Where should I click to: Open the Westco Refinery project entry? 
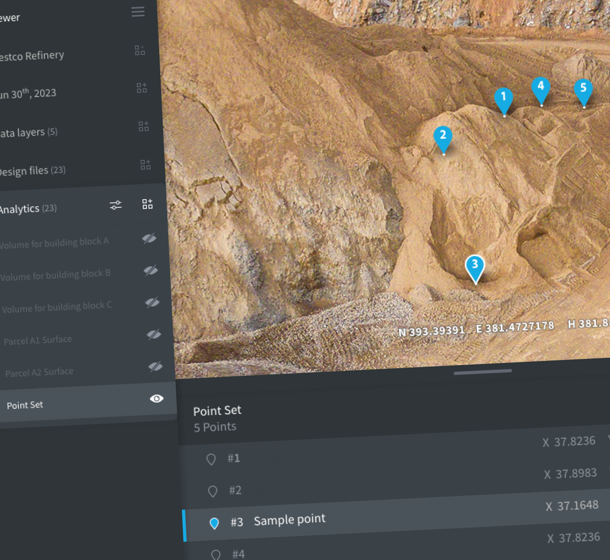pos(32,55)
